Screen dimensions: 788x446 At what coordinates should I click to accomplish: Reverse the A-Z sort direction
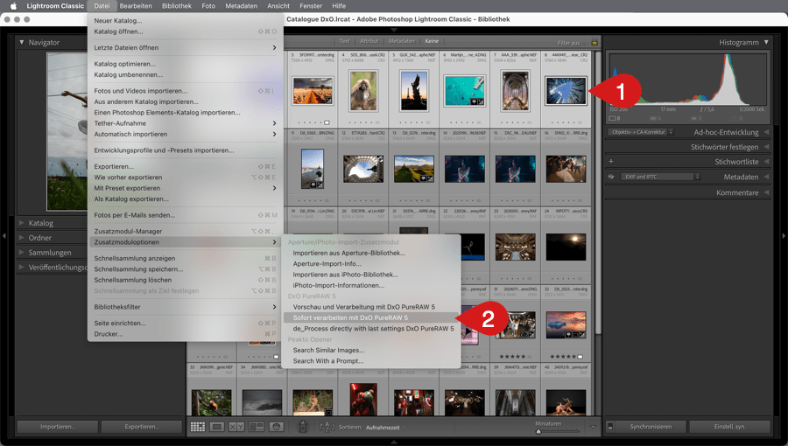click(x=327, y=427)
